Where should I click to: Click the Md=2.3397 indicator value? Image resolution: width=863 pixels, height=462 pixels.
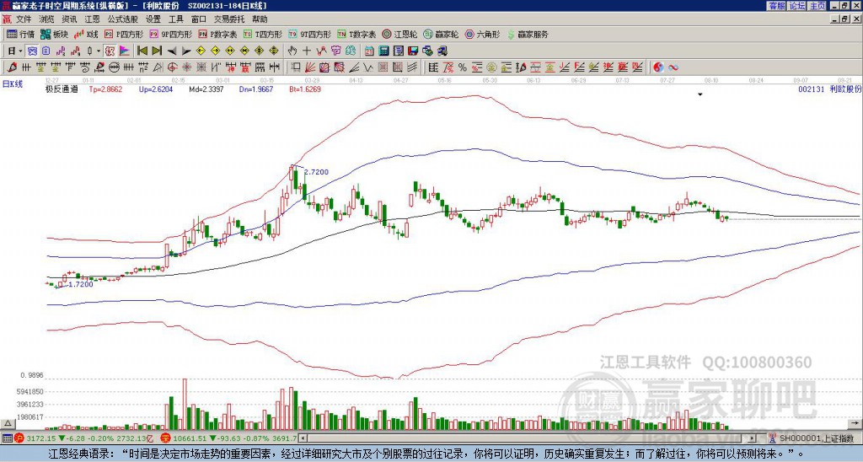[206, 89]
